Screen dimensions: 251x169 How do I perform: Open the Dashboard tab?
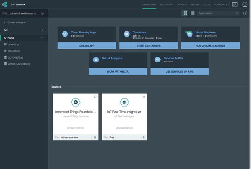(x=149, y=5)
